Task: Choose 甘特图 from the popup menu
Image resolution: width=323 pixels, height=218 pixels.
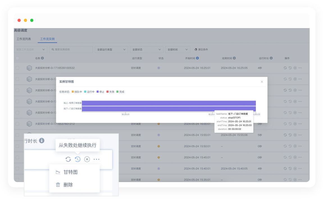Action: [74, 172]
